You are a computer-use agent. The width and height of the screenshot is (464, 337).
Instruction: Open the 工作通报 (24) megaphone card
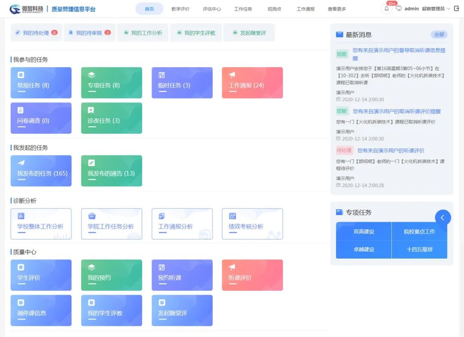[x=252, y=83]
